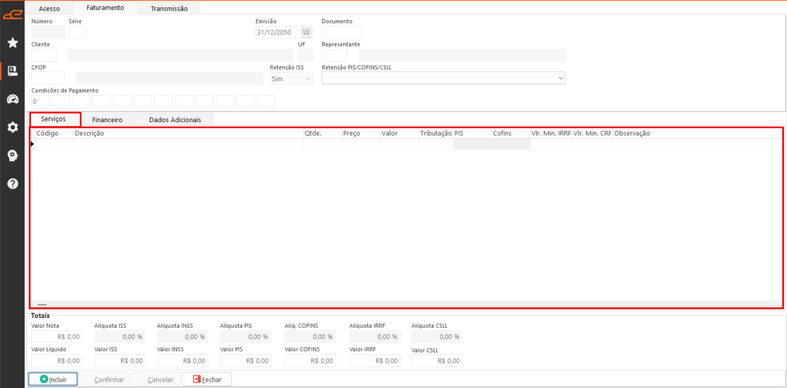Select the invoicing module sidebar icon
This screenshot has width=787, height=388.
tap(13, 71)
